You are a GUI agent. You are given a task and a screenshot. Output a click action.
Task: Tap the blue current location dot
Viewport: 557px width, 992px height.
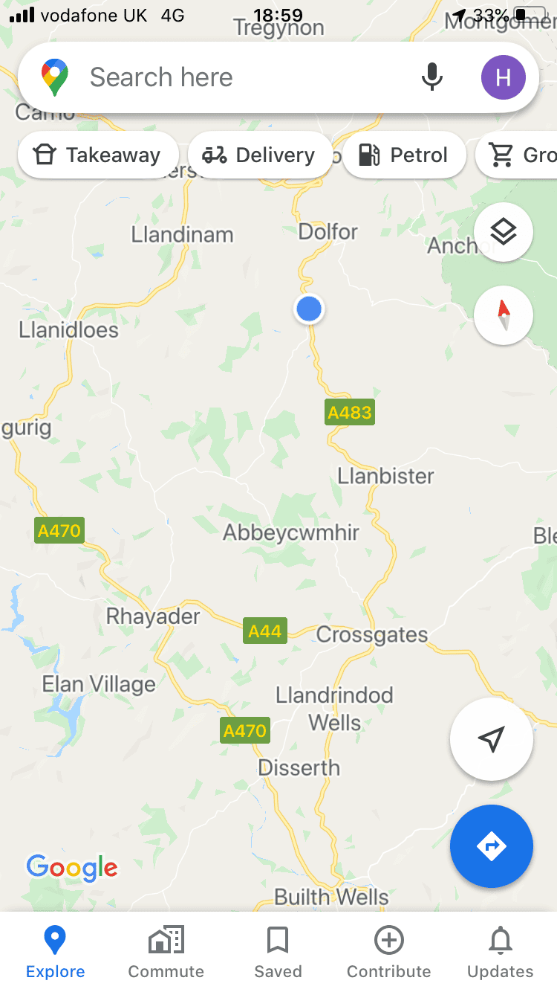pos(309,309)
